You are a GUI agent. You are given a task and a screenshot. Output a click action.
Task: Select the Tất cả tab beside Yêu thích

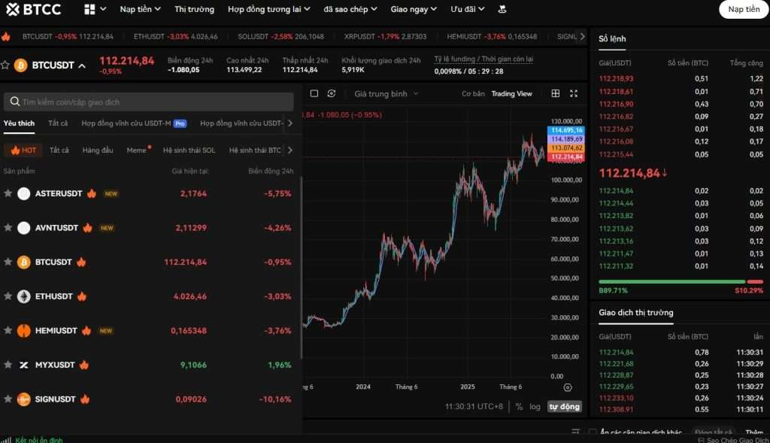[58, 123]
